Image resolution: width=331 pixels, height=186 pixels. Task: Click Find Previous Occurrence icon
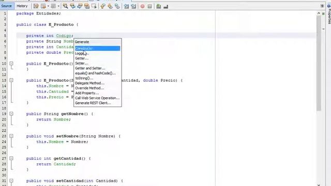72,6
